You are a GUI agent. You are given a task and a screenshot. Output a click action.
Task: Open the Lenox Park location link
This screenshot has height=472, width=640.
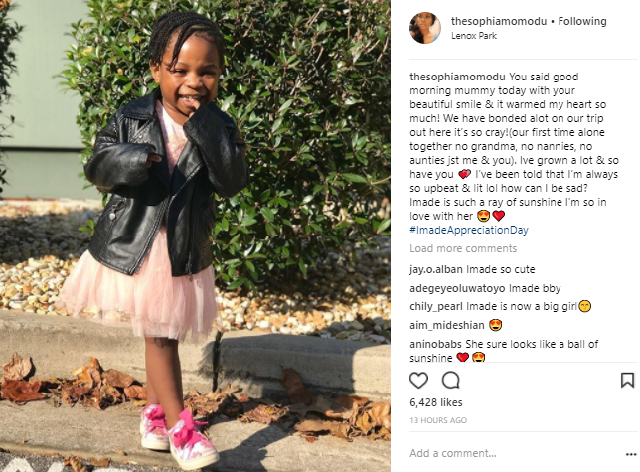click(x=474, y=36)
